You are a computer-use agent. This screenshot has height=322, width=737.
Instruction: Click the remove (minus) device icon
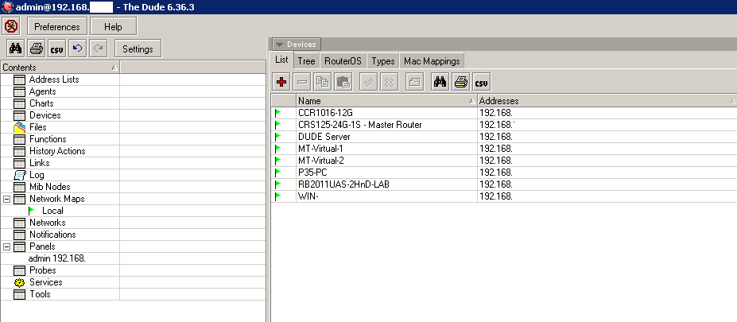[x=302, y=82]
